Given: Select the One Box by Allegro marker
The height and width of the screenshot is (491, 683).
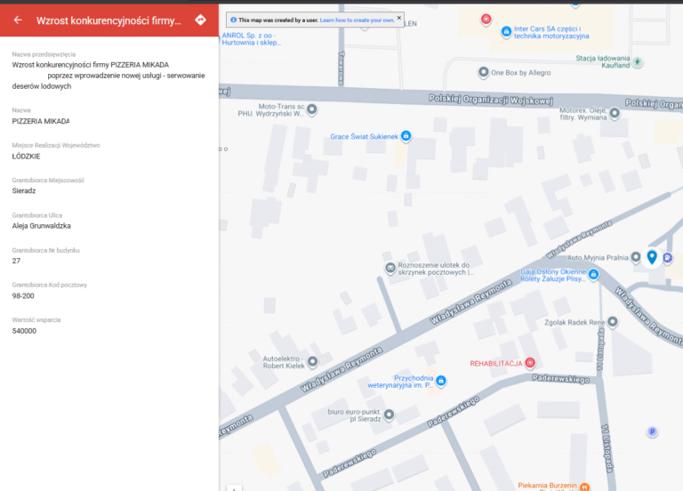Looking at the screenshot, I should (483, 72).
